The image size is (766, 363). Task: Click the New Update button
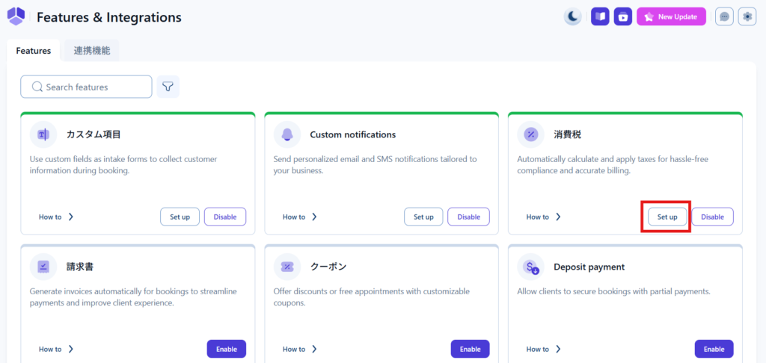point(671,16)
